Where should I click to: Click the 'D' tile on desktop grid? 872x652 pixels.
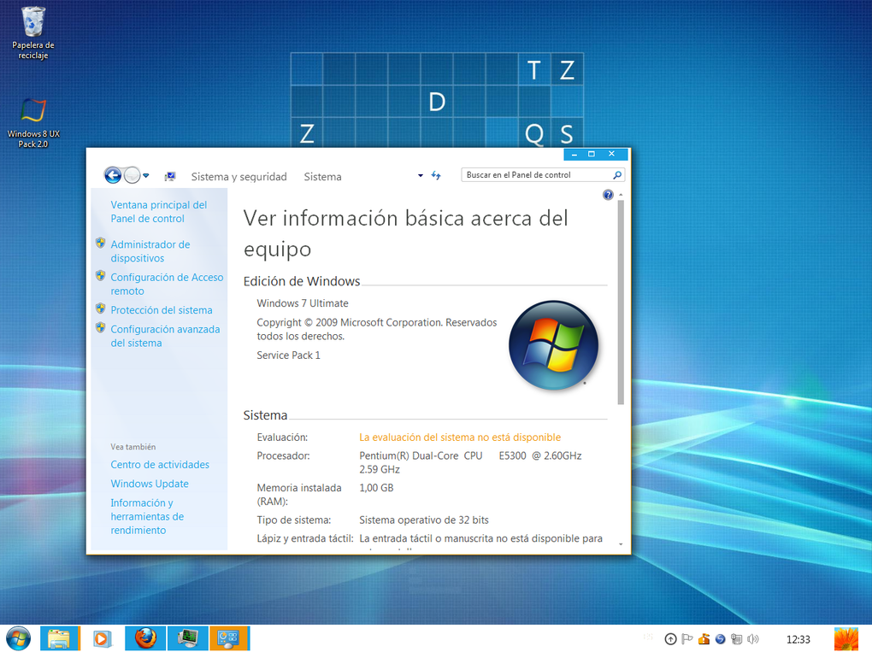[437, 102]
